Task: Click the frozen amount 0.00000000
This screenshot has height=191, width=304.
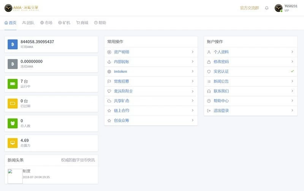Action: click(x=32, y=62)
